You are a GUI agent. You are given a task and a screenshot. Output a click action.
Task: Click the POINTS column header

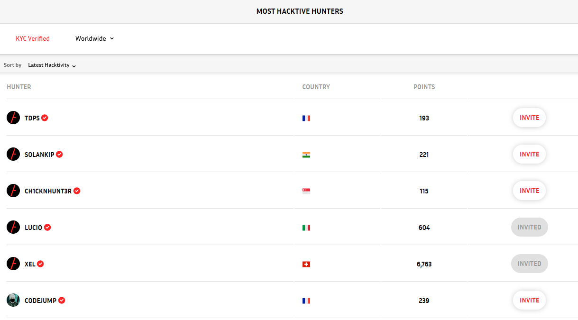[424, 87]
